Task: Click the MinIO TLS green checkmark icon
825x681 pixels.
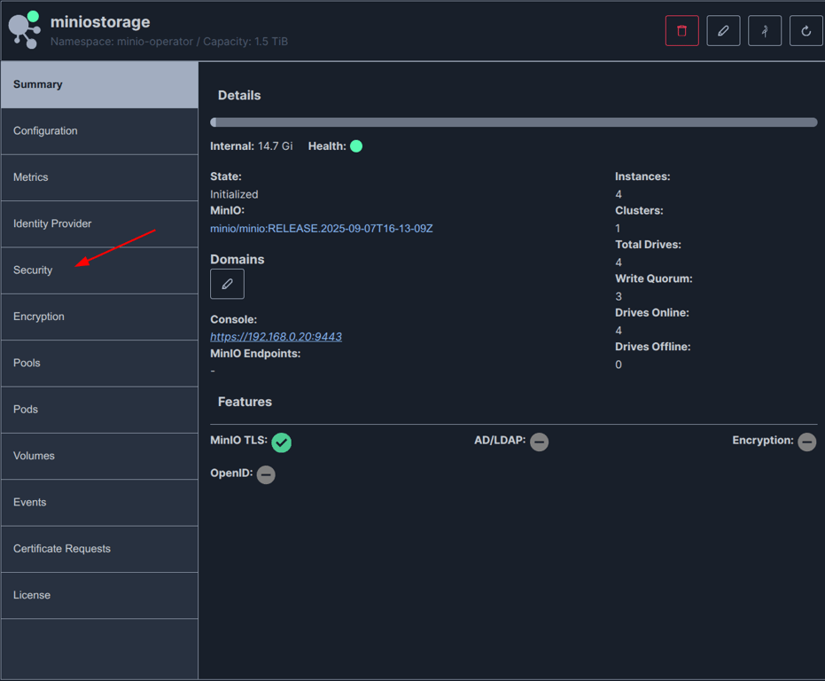Action: tap(282, 442)
